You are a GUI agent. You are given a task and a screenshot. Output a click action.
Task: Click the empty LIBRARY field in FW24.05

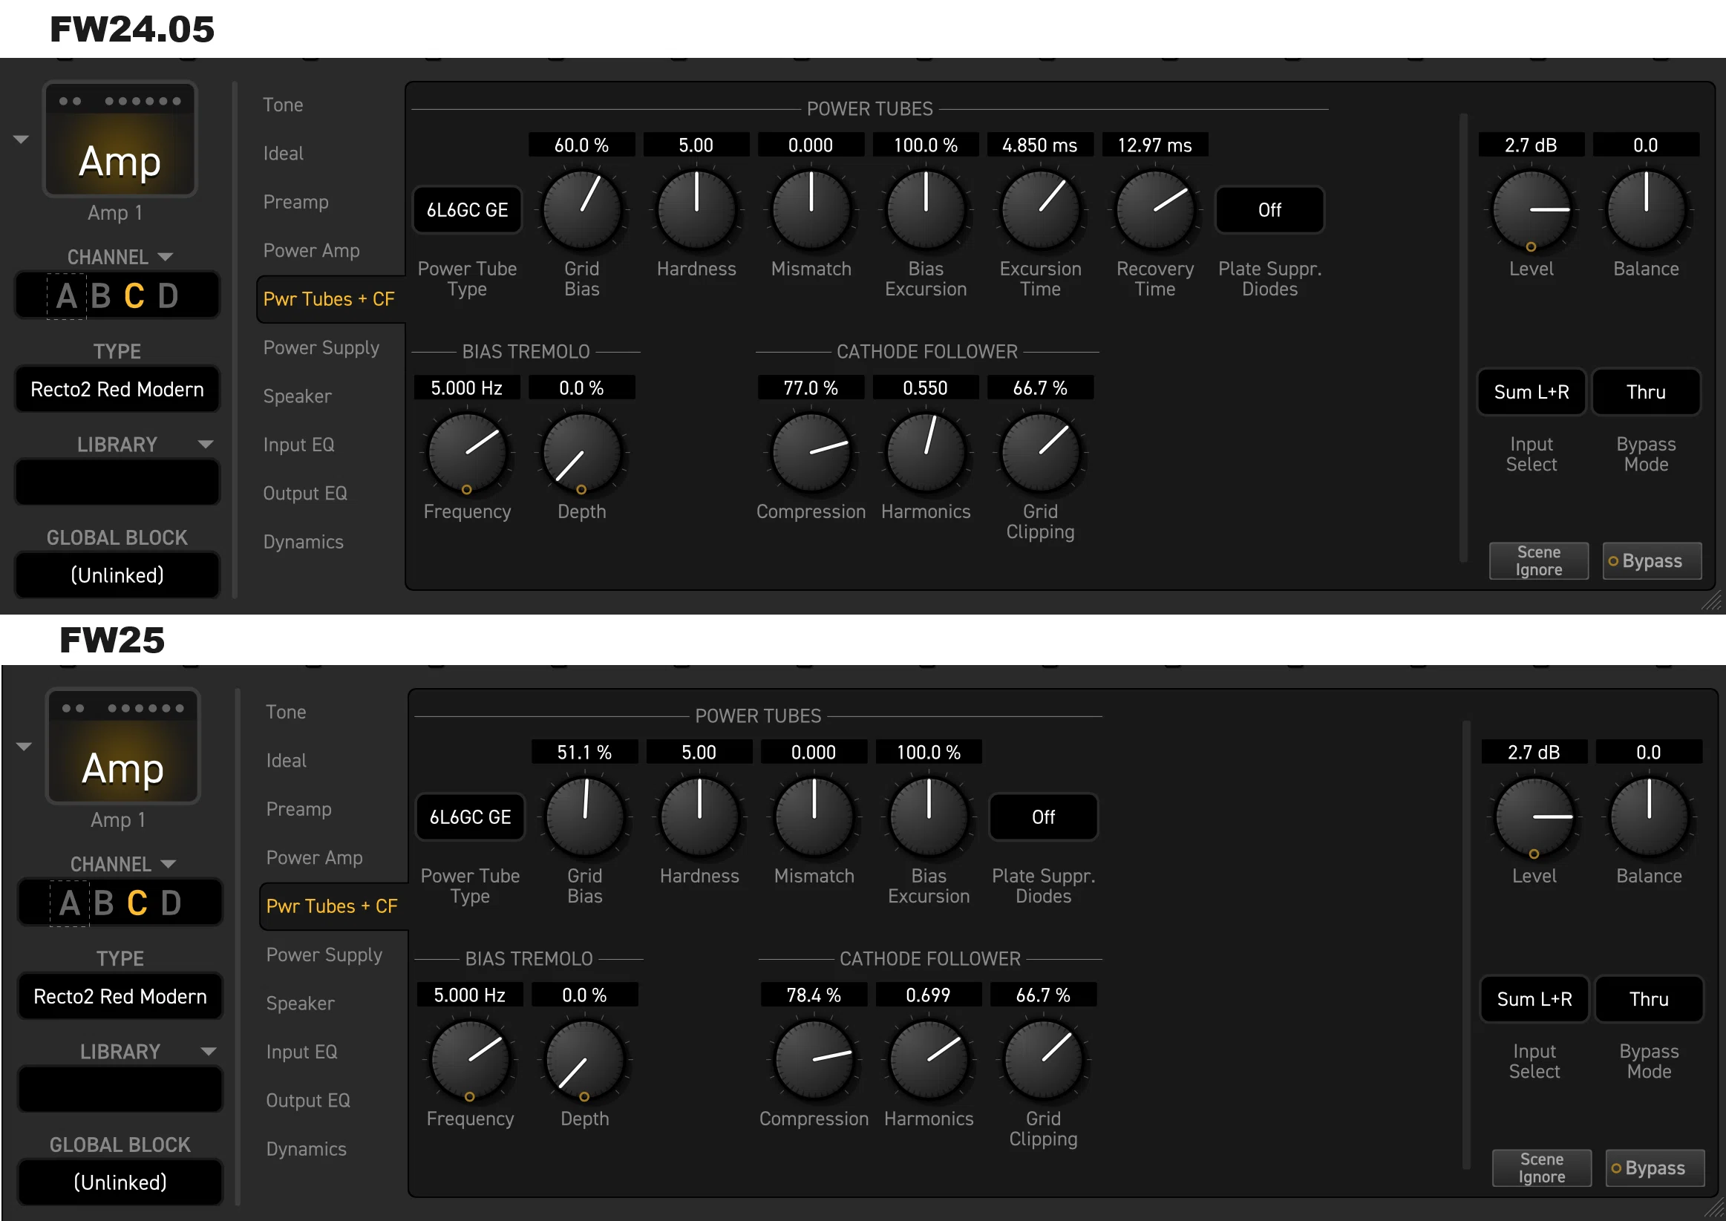pyautogui.click(x=117, y=482)
